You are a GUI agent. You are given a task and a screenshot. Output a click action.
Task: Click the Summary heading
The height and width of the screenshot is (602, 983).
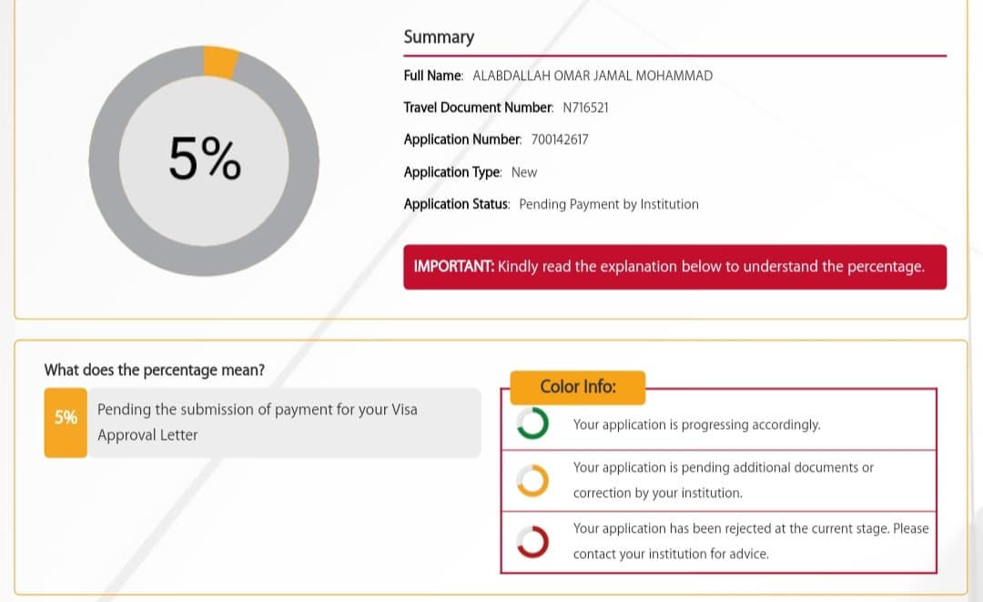(x=439, y=37)
